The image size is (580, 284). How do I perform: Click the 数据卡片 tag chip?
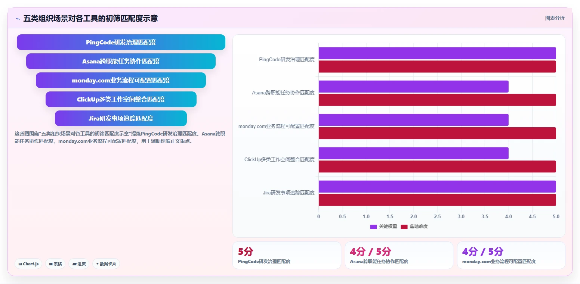coord(106,264)
